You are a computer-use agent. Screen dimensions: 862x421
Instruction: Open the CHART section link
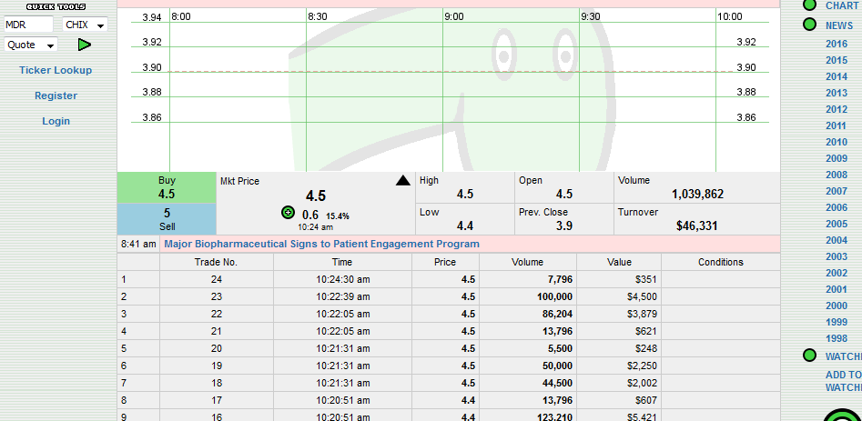point(842,5)
